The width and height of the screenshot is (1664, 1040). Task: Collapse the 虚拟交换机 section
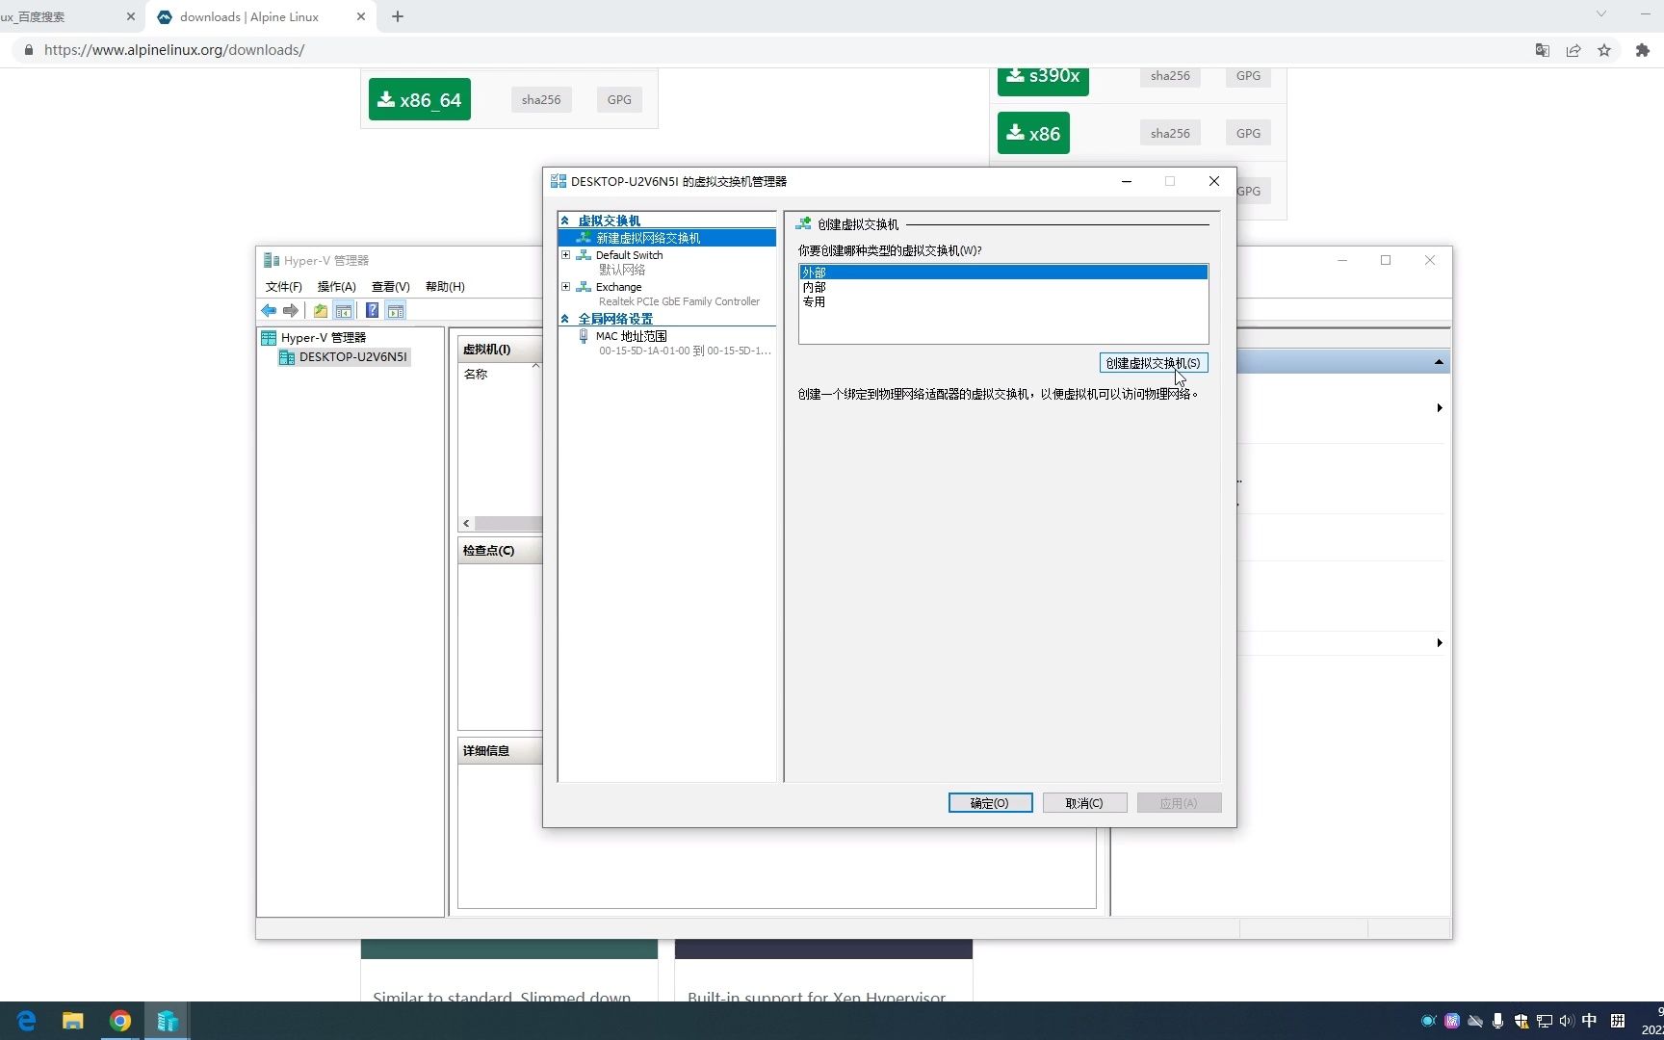click(x=565, y=221)
